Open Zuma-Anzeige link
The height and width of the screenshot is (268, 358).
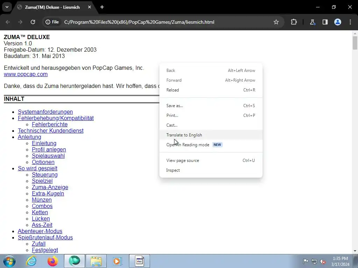pos(50,187)
